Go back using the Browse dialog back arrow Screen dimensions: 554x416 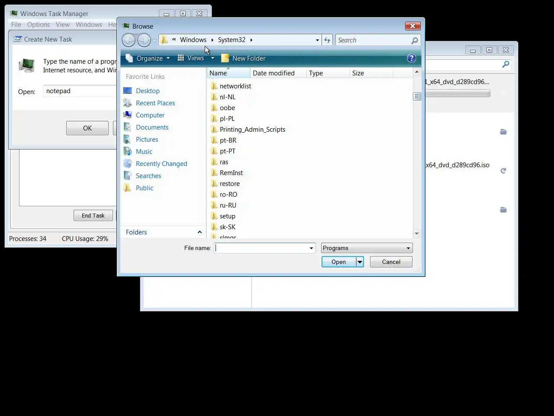coord(129,40)
